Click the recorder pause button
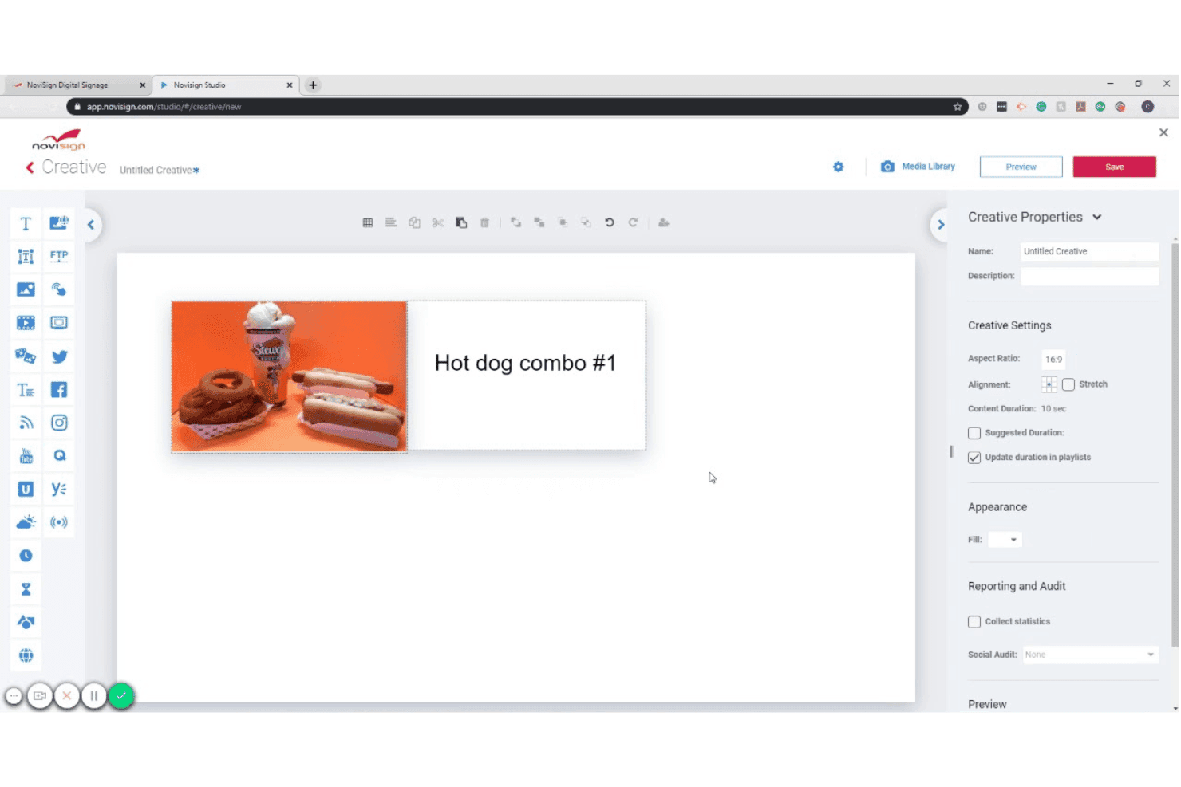 93,696
